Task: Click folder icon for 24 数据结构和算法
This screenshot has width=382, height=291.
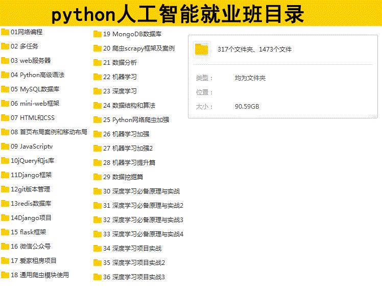Action: tap(98, 106)
